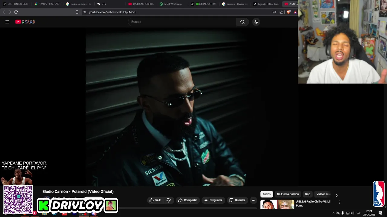Image resolution: width=387 pixels, height=217 pixels.
Task: Reload the page in the browser
Action: (16, 12)
